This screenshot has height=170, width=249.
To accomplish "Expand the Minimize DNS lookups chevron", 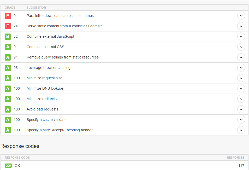I will click(241, 88).
